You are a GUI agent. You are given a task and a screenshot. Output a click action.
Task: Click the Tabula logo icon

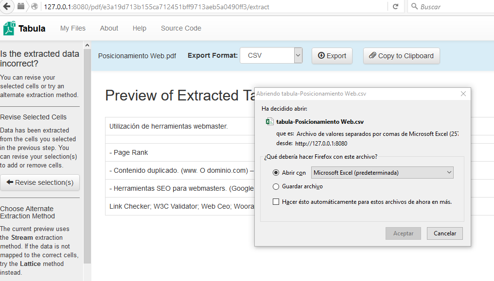click(x=9, y=28)
